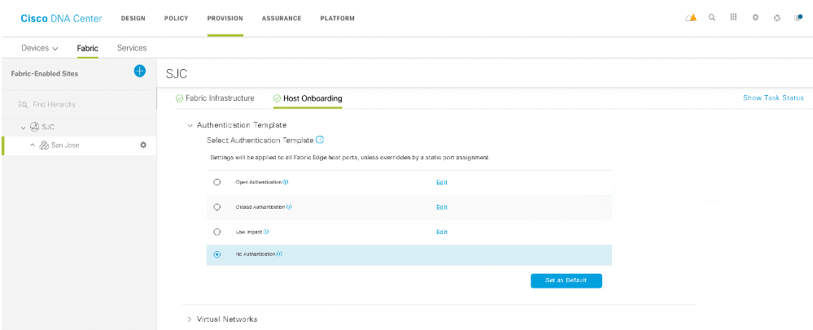
Task: Show info icon for Open Authentication
Action: click(286, 182)
